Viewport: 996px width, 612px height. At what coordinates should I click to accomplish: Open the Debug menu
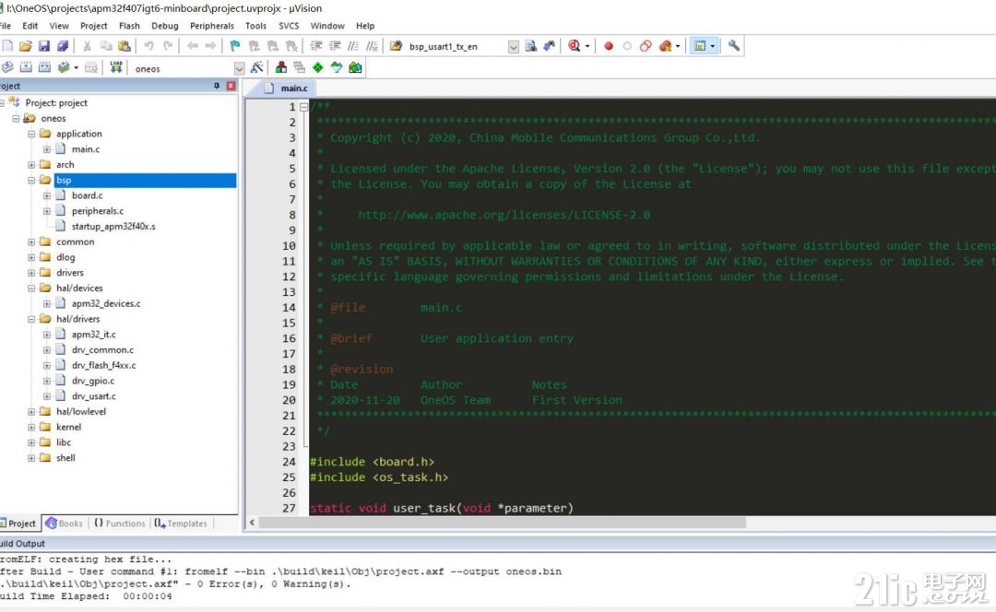coord(164,26)
